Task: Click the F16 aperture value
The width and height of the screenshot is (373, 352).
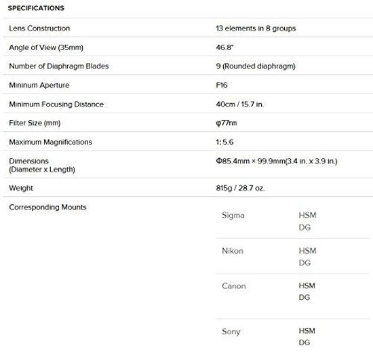Action: pos(222,85)
